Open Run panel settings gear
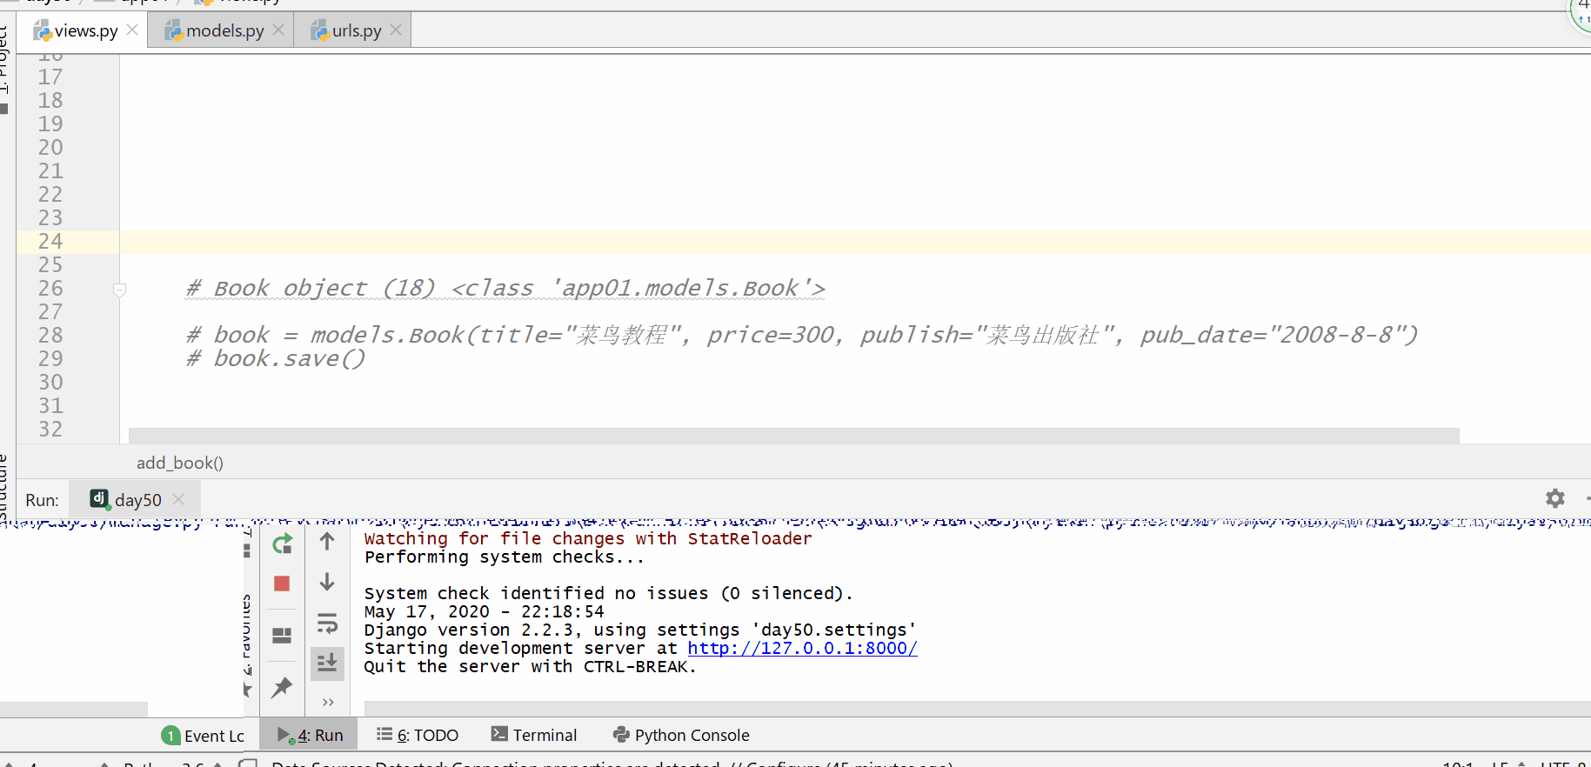 (1554, 498)
